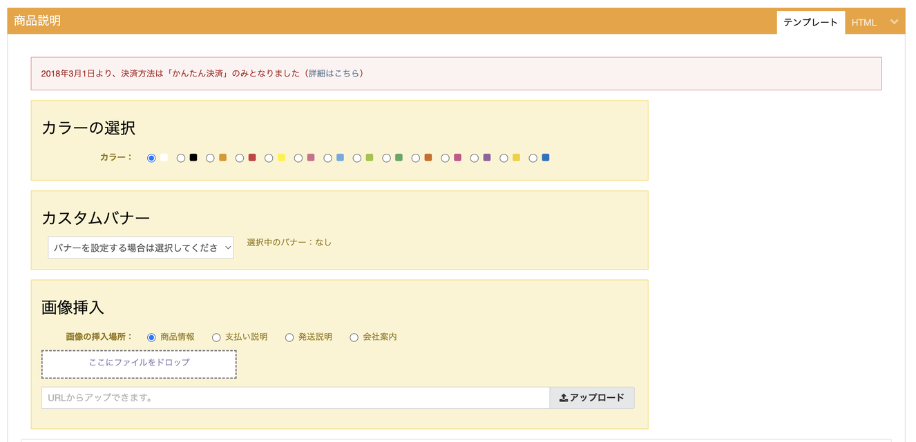Viewport: 916px width, 442px height.
Task: Pick the dark blue color swatch
Action: [x=546, y=158]
